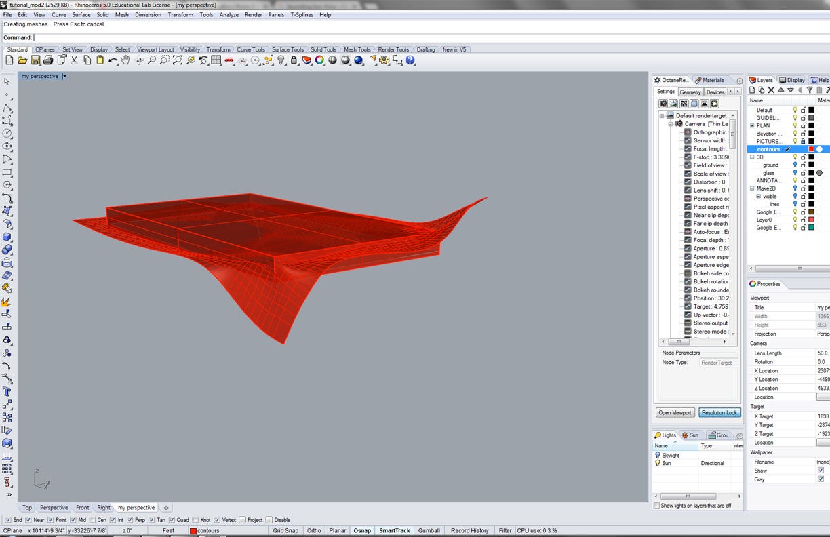
Task: Open Options with the gear icon
Action: click(x=384, y=60)
